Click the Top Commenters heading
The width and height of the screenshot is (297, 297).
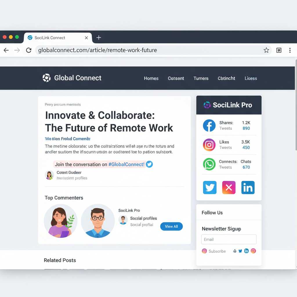pos(64,198)
